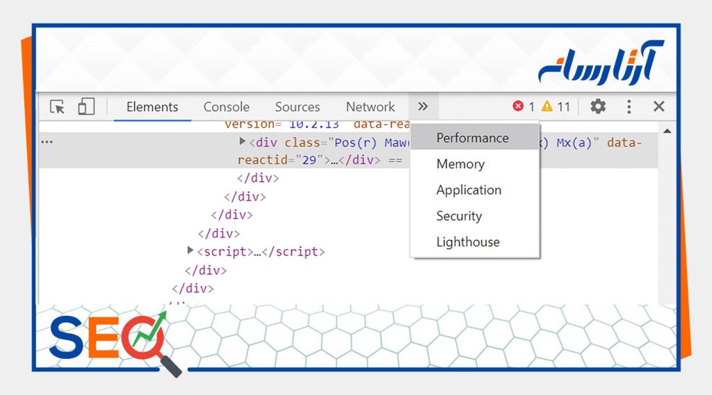Open Lighthouse from the overflow menu

(x=468, y=242)
